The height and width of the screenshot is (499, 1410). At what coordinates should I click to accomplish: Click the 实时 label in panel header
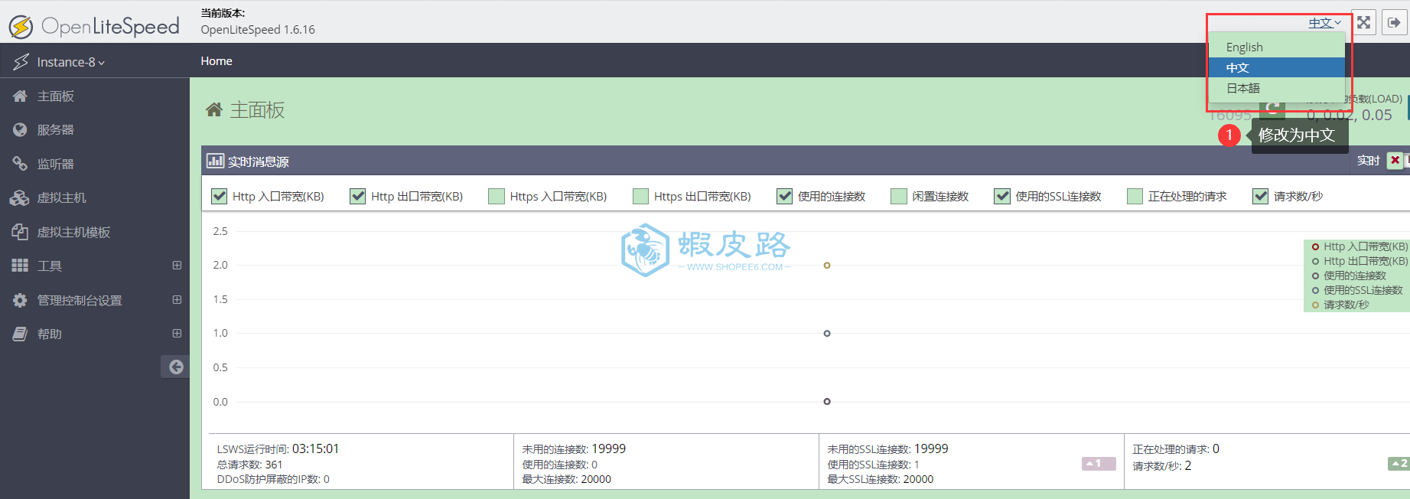1368,161
